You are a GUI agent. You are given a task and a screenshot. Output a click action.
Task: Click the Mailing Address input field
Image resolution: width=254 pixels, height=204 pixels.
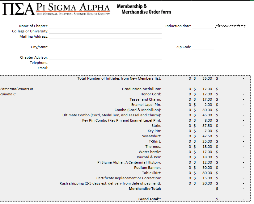[x=105, y=36]
